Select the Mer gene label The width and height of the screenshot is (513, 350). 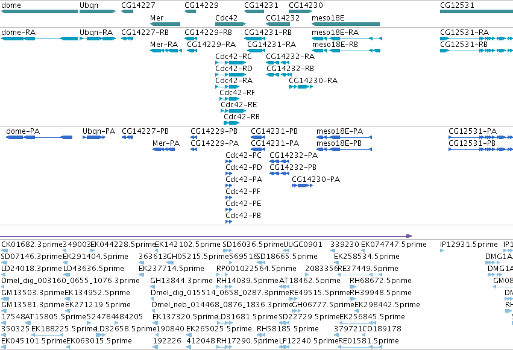coord(156,18)
